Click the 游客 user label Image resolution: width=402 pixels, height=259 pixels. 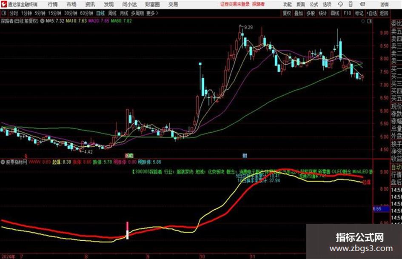385,4
